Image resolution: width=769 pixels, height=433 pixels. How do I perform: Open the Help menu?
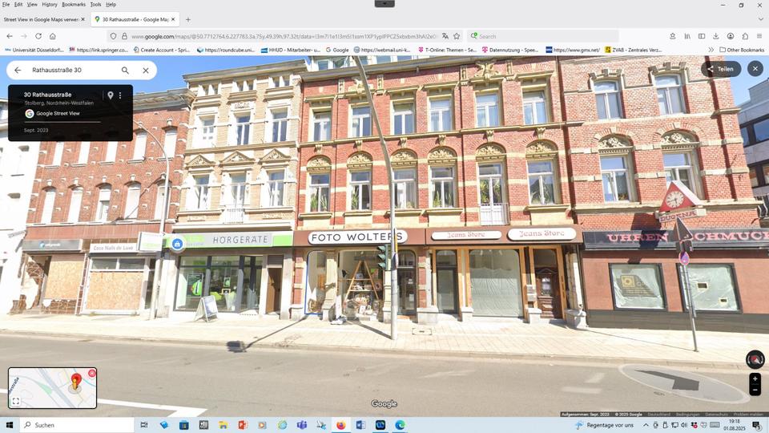point(111,5)
